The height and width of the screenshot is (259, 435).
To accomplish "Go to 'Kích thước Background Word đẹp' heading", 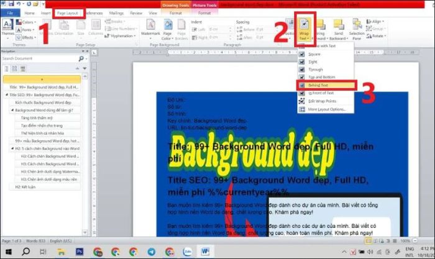I will (43, 102).
